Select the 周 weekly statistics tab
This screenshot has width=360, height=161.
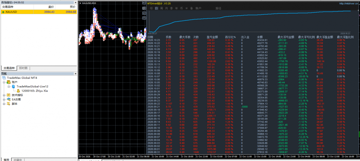coord(162,8)
